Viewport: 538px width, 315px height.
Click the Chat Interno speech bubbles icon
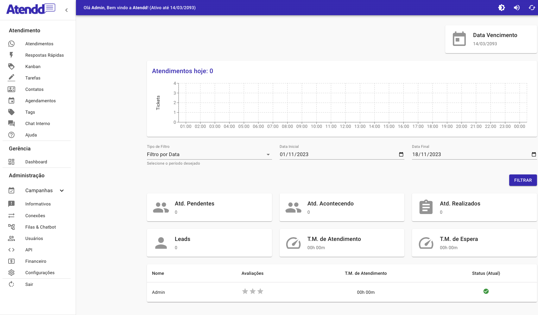tap(11, 123)
